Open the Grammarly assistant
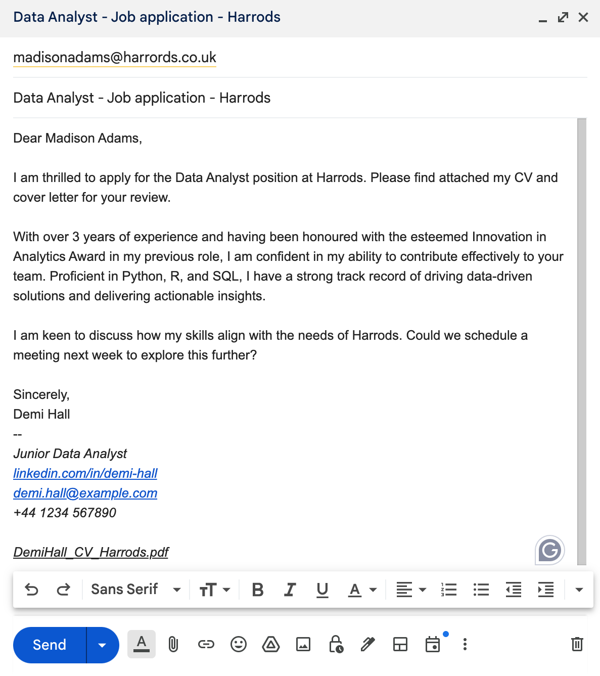 [549, 550]
